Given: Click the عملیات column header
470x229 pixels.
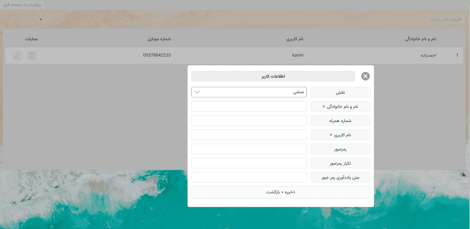Looking at the screenshot, I should (31, 39).
